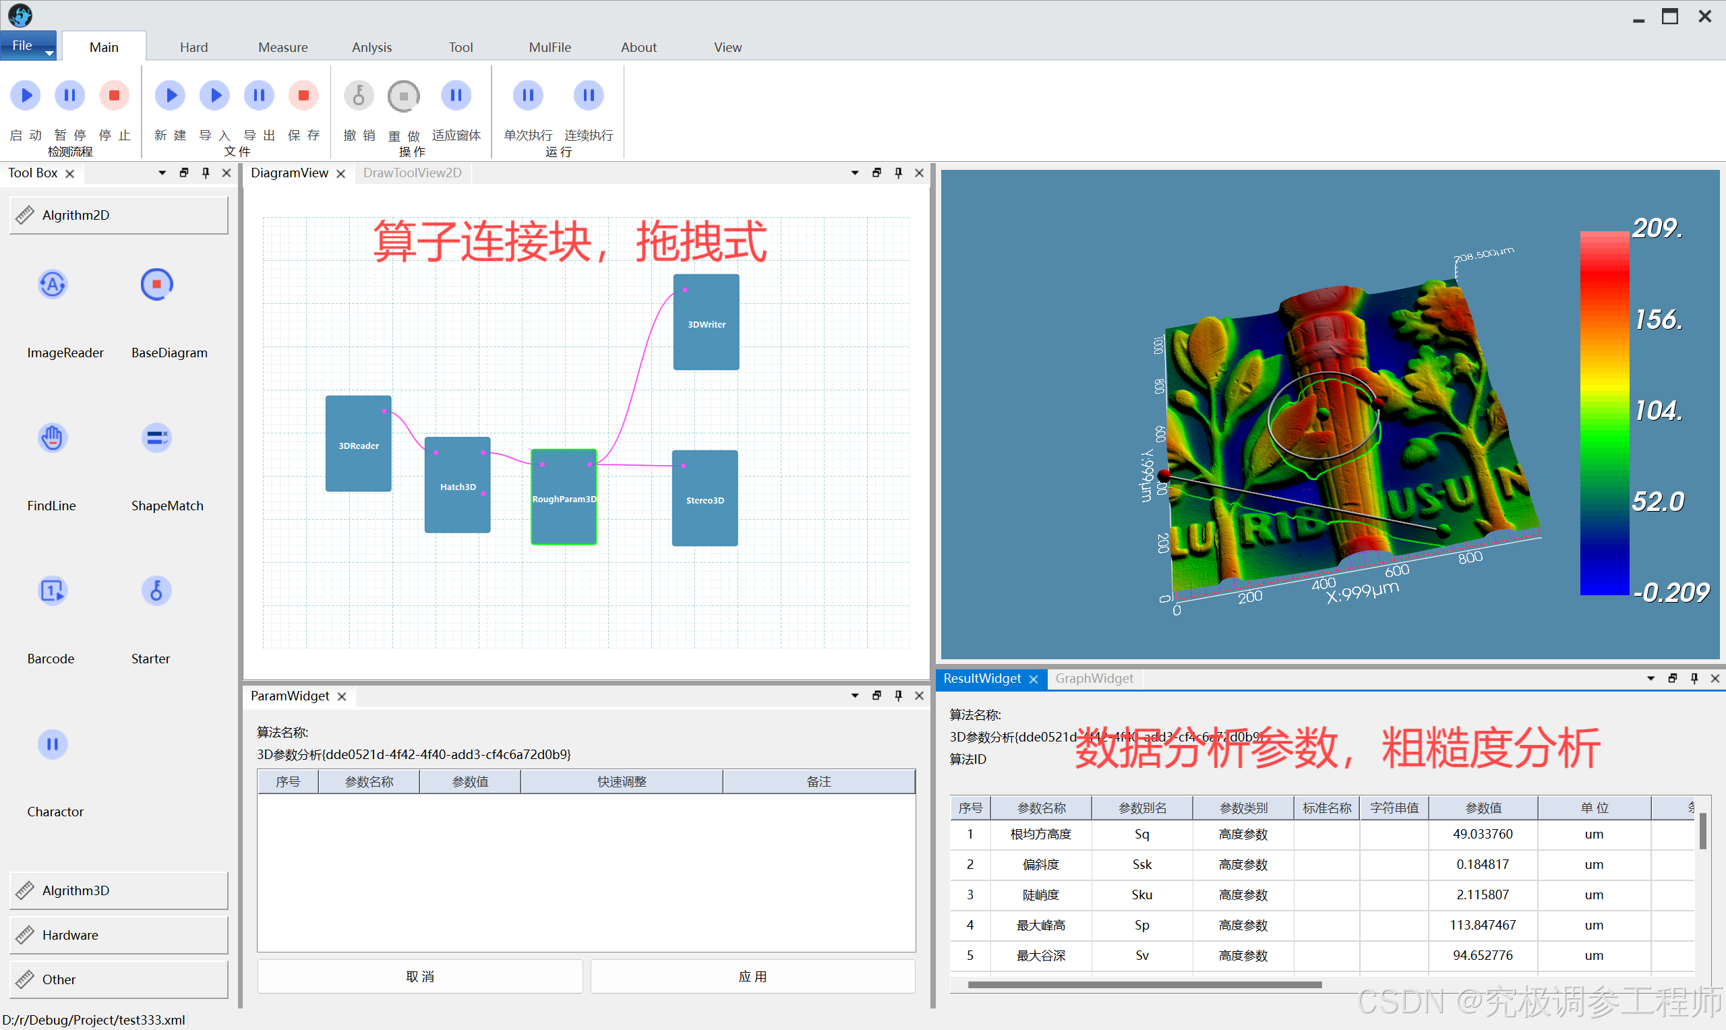Screen dimensions: 1726x1030
Task: Click the 保存 save file icon
Action: (303, 95)
